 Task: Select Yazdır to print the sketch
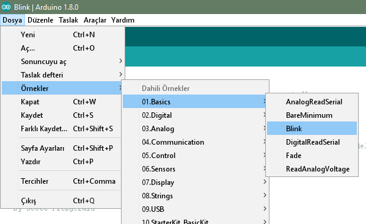point(62,162)
